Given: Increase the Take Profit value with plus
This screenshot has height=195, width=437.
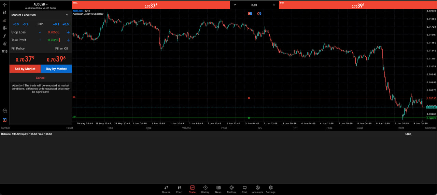Looking at the screenshot, I should pos(68,40).
